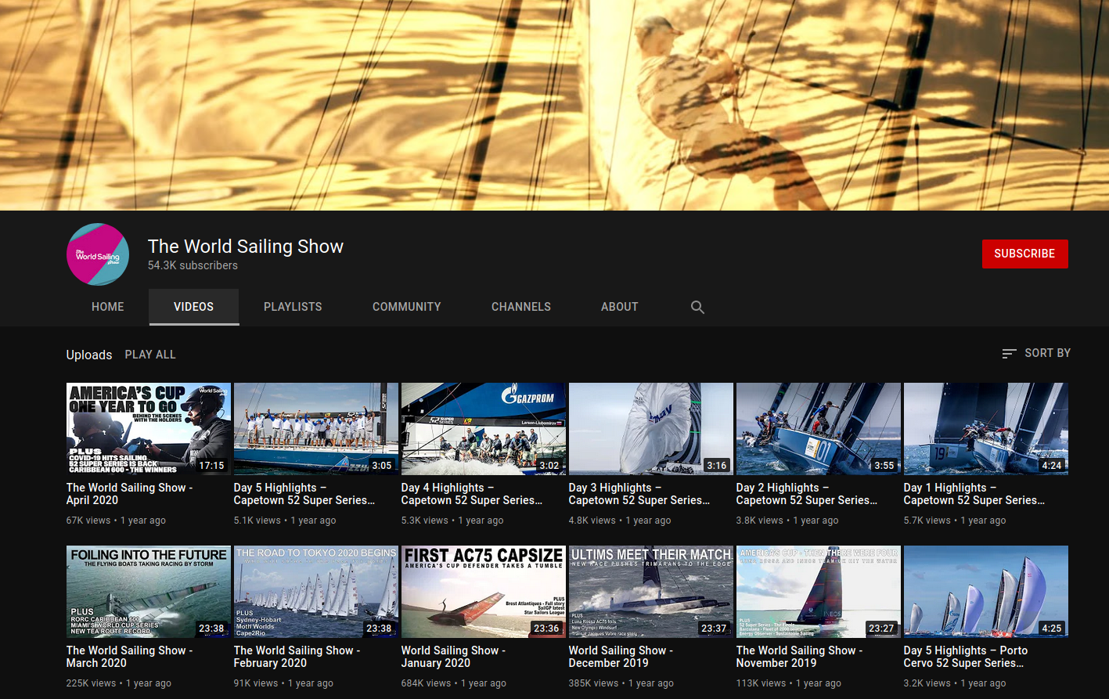Open the Day 2 Highlights Capetown thumbnail
The height and width of the screenshot is (699, 1109).
coord(819,428)
